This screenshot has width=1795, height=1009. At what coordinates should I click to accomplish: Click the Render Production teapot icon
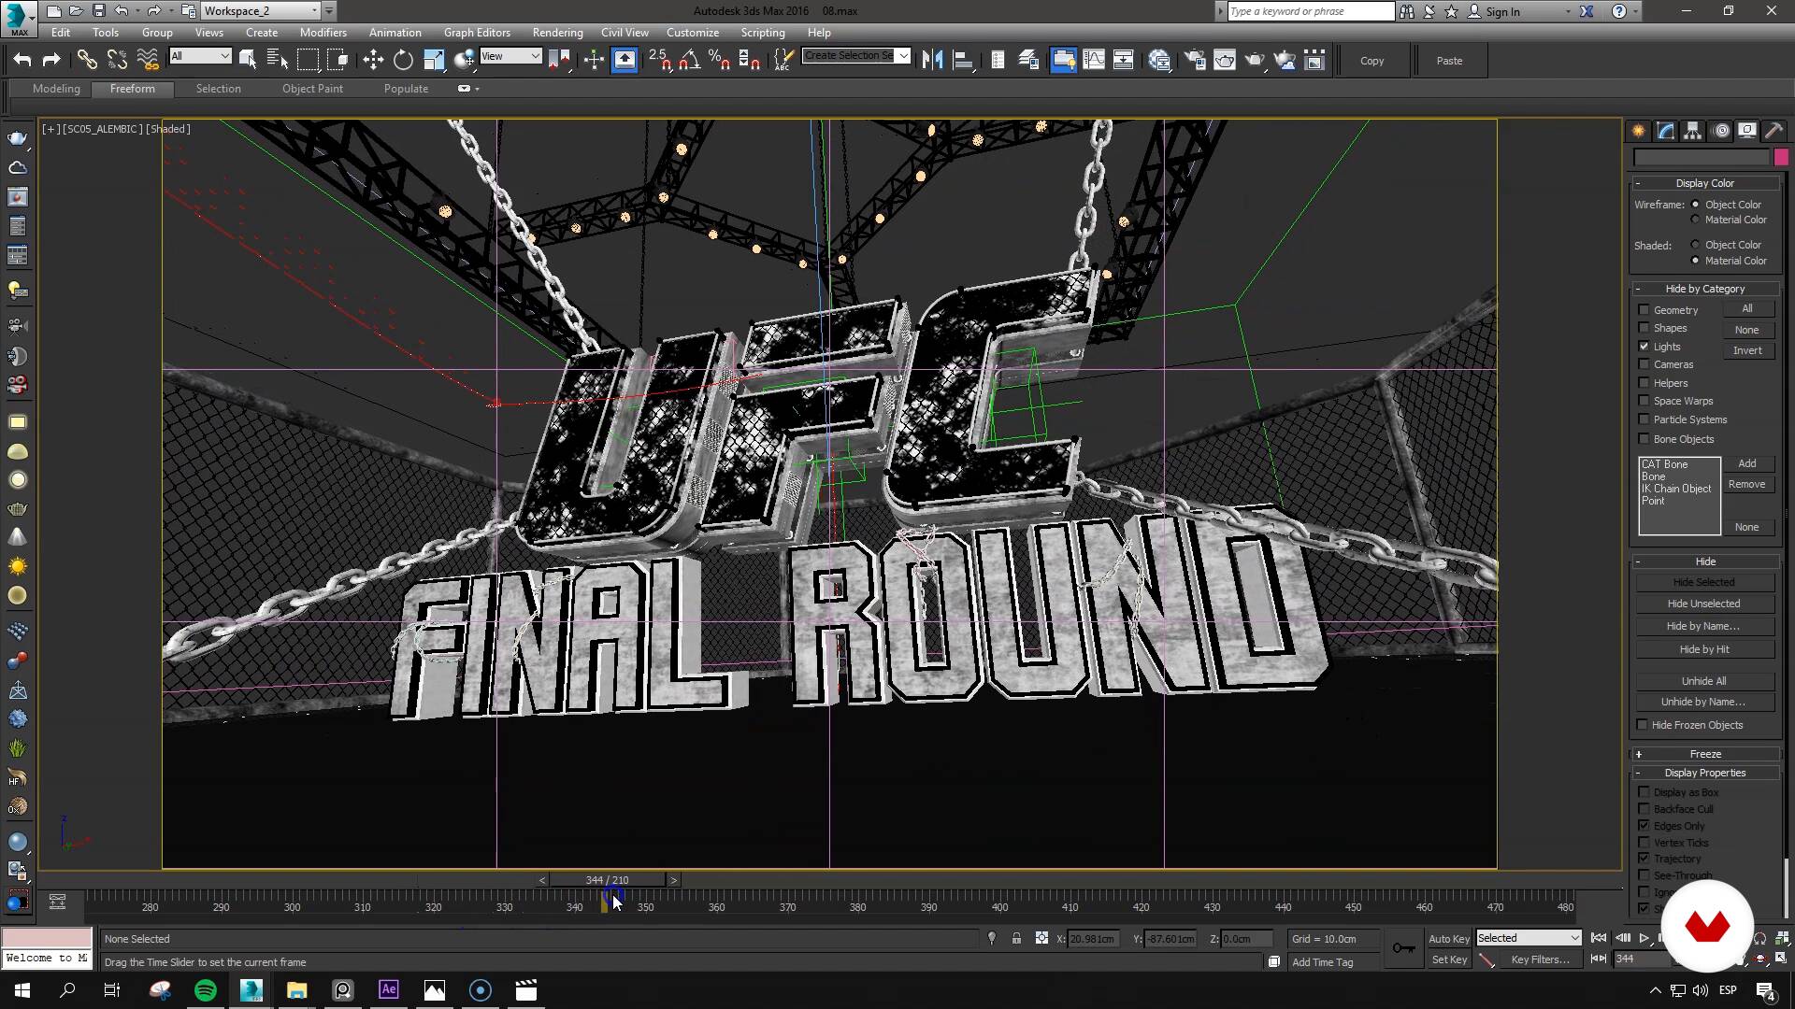1255,61
